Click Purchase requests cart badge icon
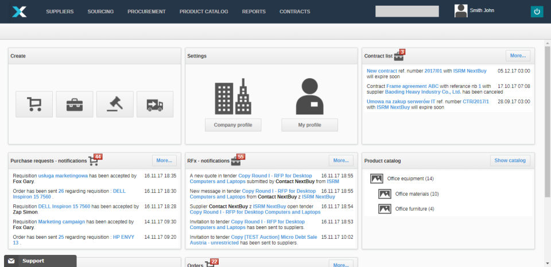The width and height of the screenshot is (551, 267). [95, 160]
